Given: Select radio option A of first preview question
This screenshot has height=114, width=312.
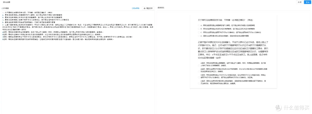Looking at the screenshot, I should pos(199,25).
